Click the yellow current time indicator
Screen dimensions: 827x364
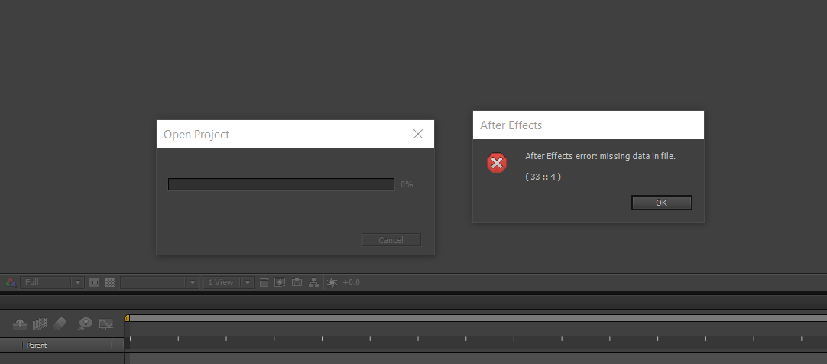[x=127, y=318]
